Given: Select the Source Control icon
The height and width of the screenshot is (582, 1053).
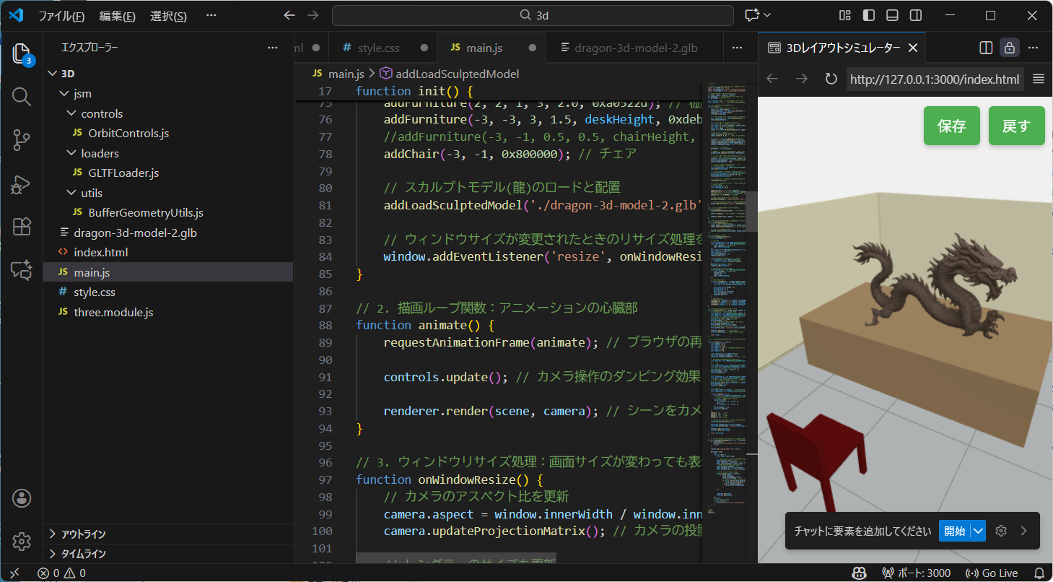Looking at the screenshot, I should point(21,140).
